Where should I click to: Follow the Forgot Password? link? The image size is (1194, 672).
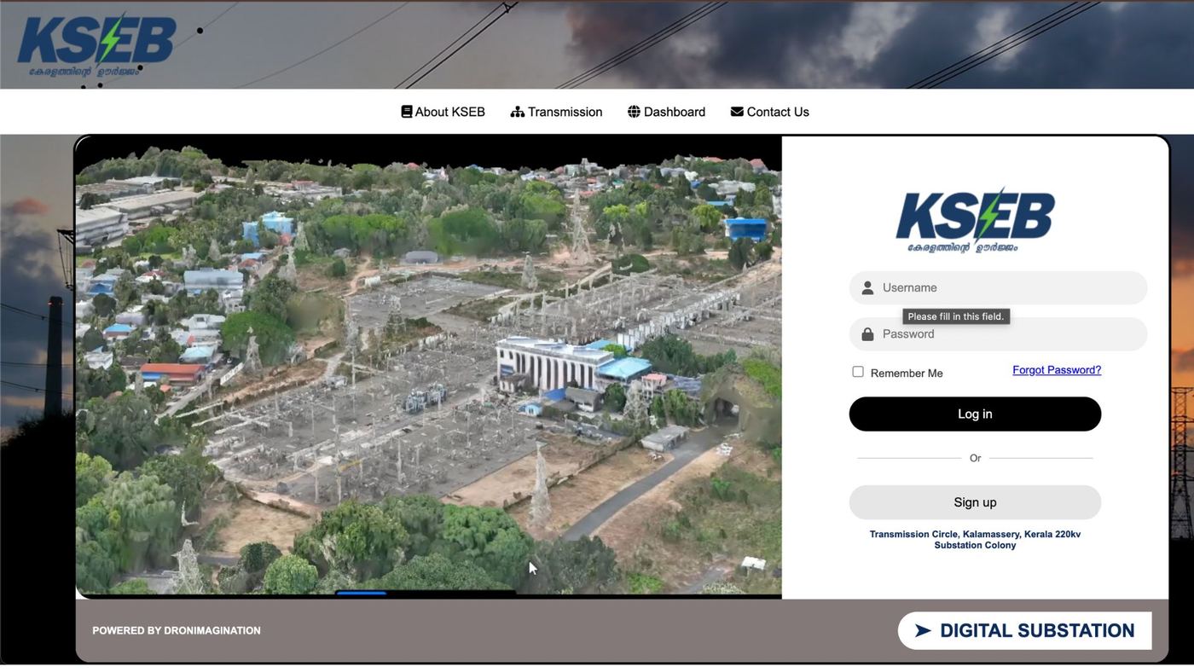pyautogui.click(x=1057, y=370)
